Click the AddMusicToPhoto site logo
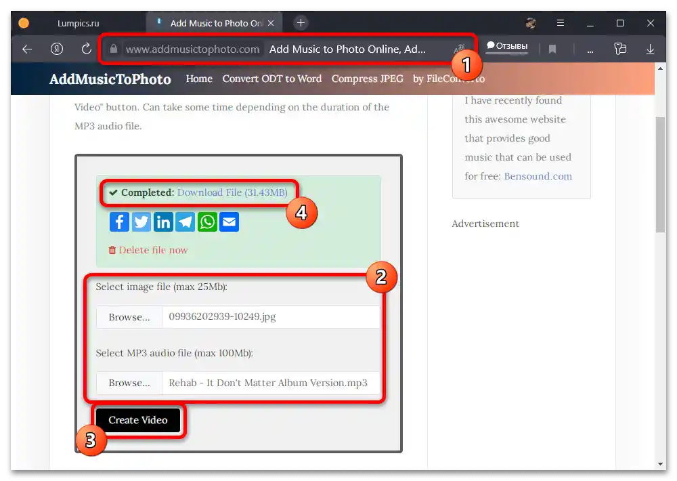 [110, 79]
